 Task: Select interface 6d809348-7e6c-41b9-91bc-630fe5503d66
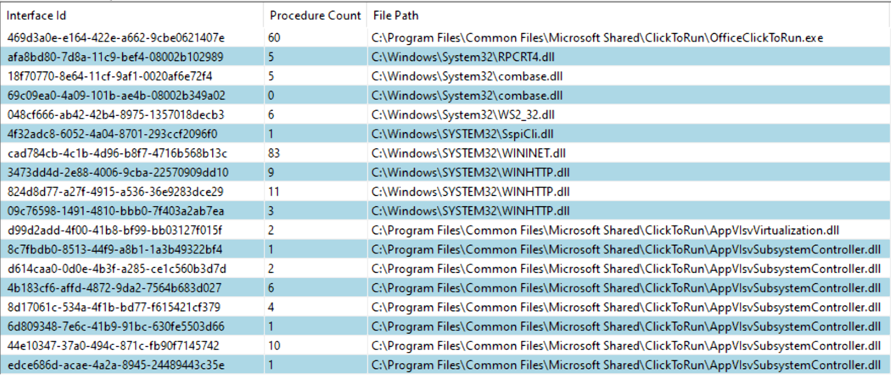pyautogui.click(x=116, y=326)
